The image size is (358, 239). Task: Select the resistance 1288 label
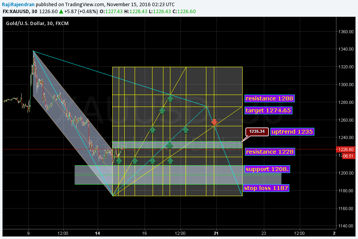click(x=269, y=98)
